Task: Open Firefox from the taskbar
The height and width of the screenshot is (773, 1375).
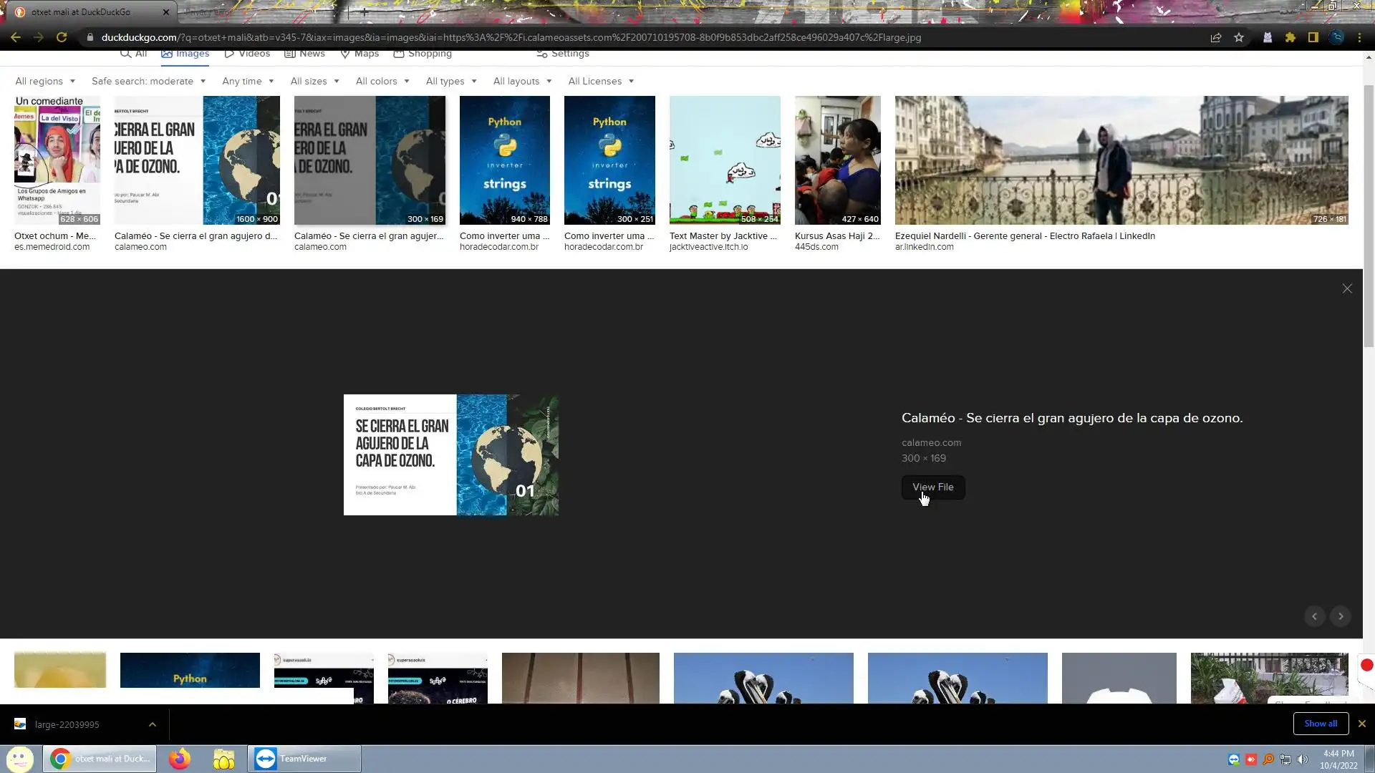Action: pos(179,759)
